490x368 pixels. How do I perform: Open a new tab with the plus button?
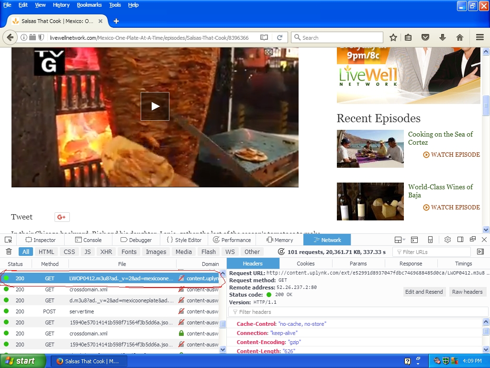pyautogui.click(x=116, y=21)
